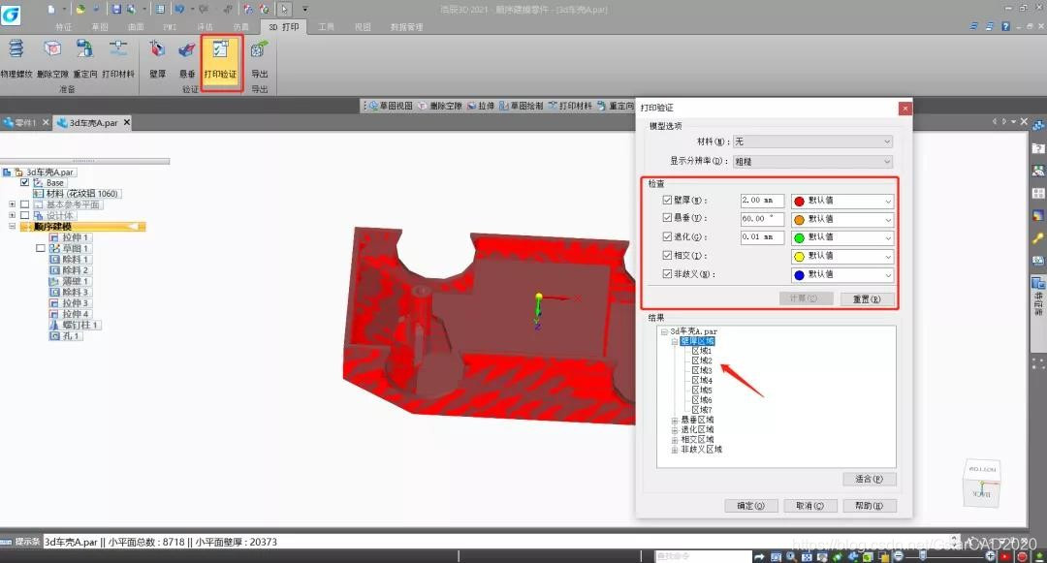Viewport: 1047px width, 563px height.
Task: Toggle the 设计体 visibility checkbox
Action: point(24,215)
